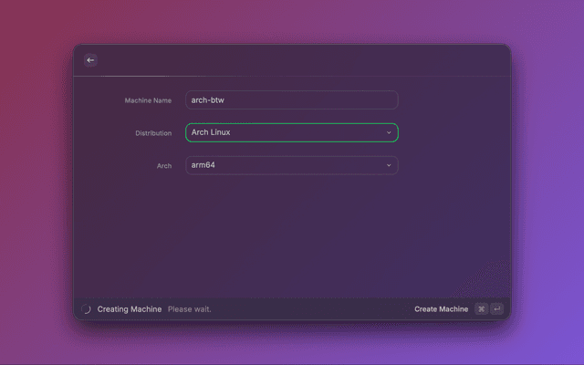This screenshot has height=365, width=584.
Task: Click the 'Machine Name' label
Action: (x=148, y=100)
